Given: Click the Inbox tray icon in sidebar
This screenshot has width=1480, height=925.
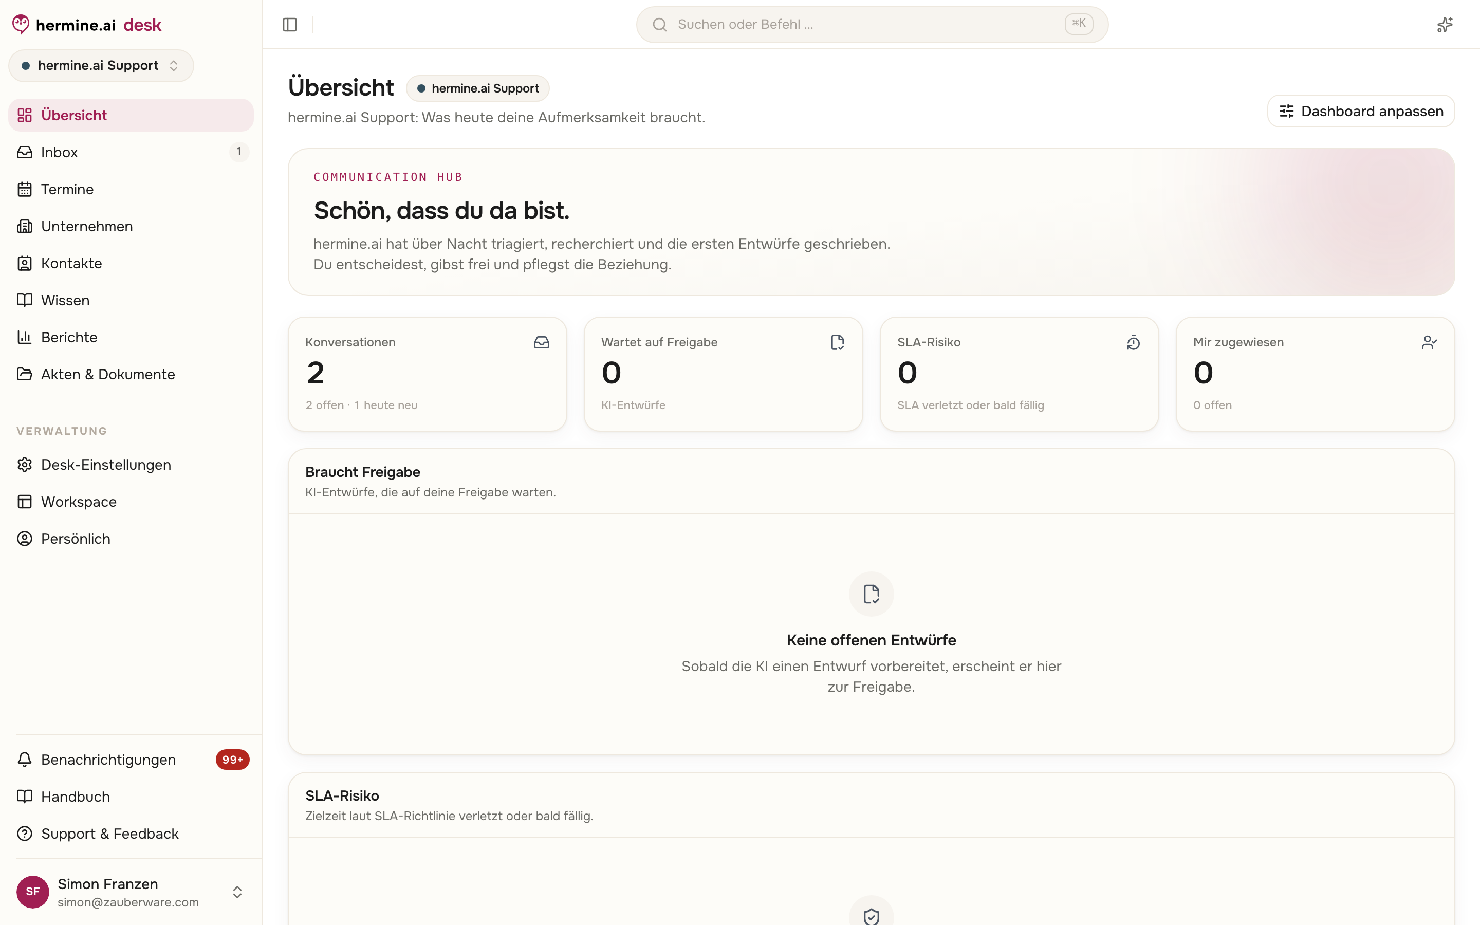Looking at the screenshot, I should (x=25, y=152).
